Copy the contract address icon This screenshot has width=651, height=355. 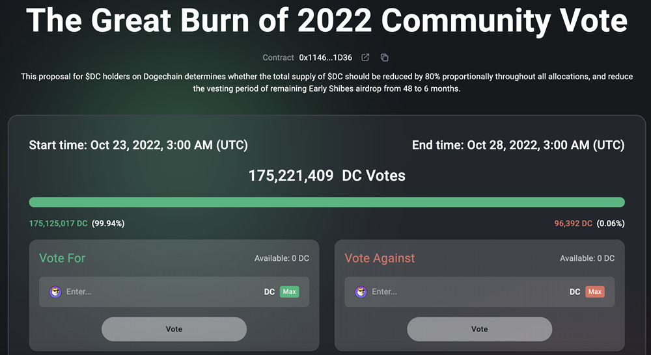[384, 58]
